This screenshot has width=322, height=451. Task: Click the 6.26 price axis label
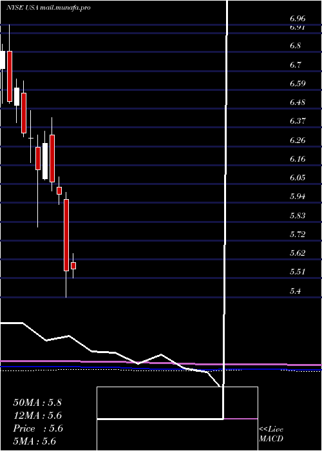298,140
